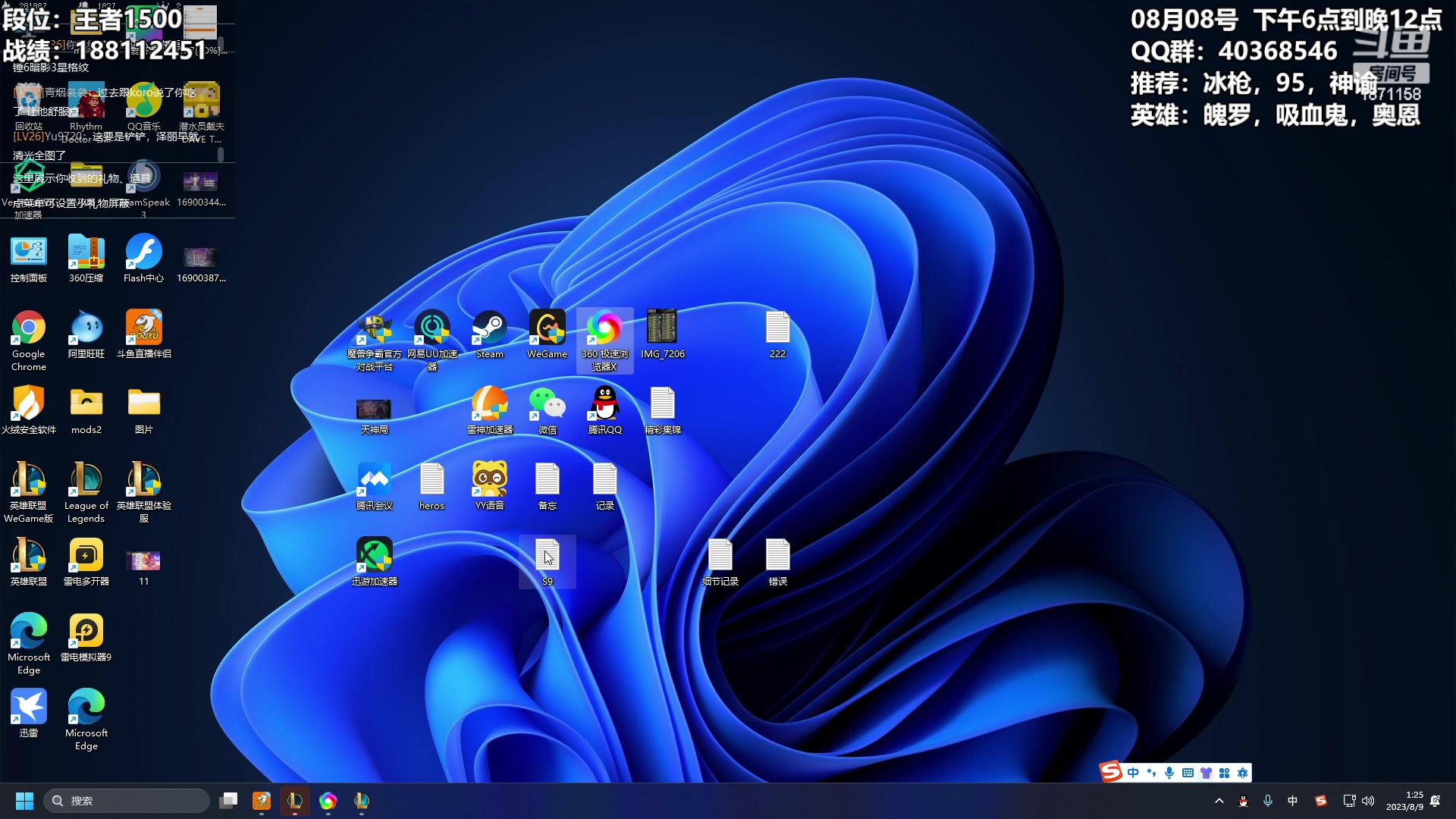Viewport: 1456px width, 819px height.
Task: Open Microsoft Edge icon beside 雷电模拟器9
Action: (29, 643)
